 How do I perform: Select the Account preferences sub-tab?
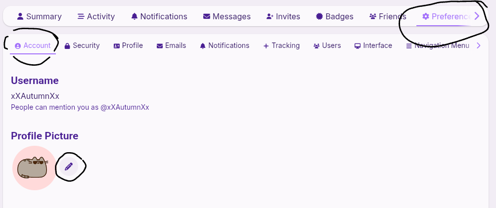point(33,45)
